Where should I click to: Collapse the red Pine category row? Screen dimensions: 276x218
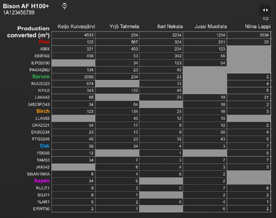pyautogui.click(x=44, y=42)
